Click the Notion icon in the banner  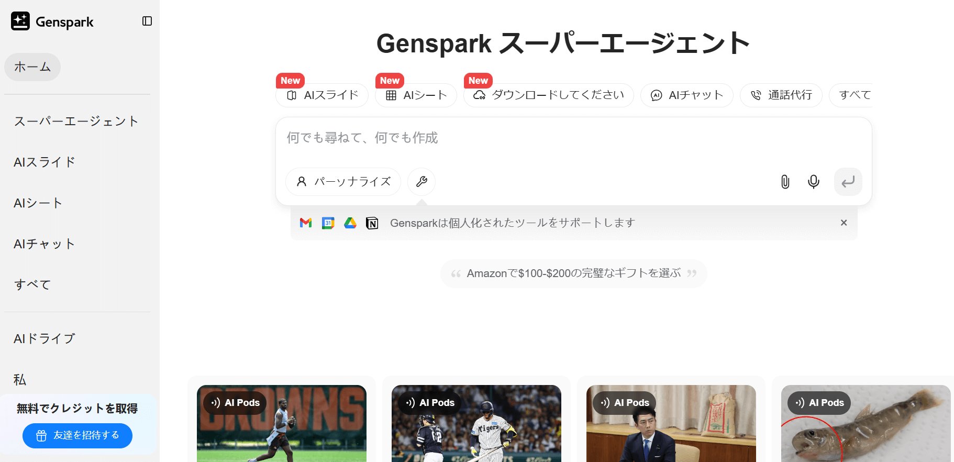[372, 223]
